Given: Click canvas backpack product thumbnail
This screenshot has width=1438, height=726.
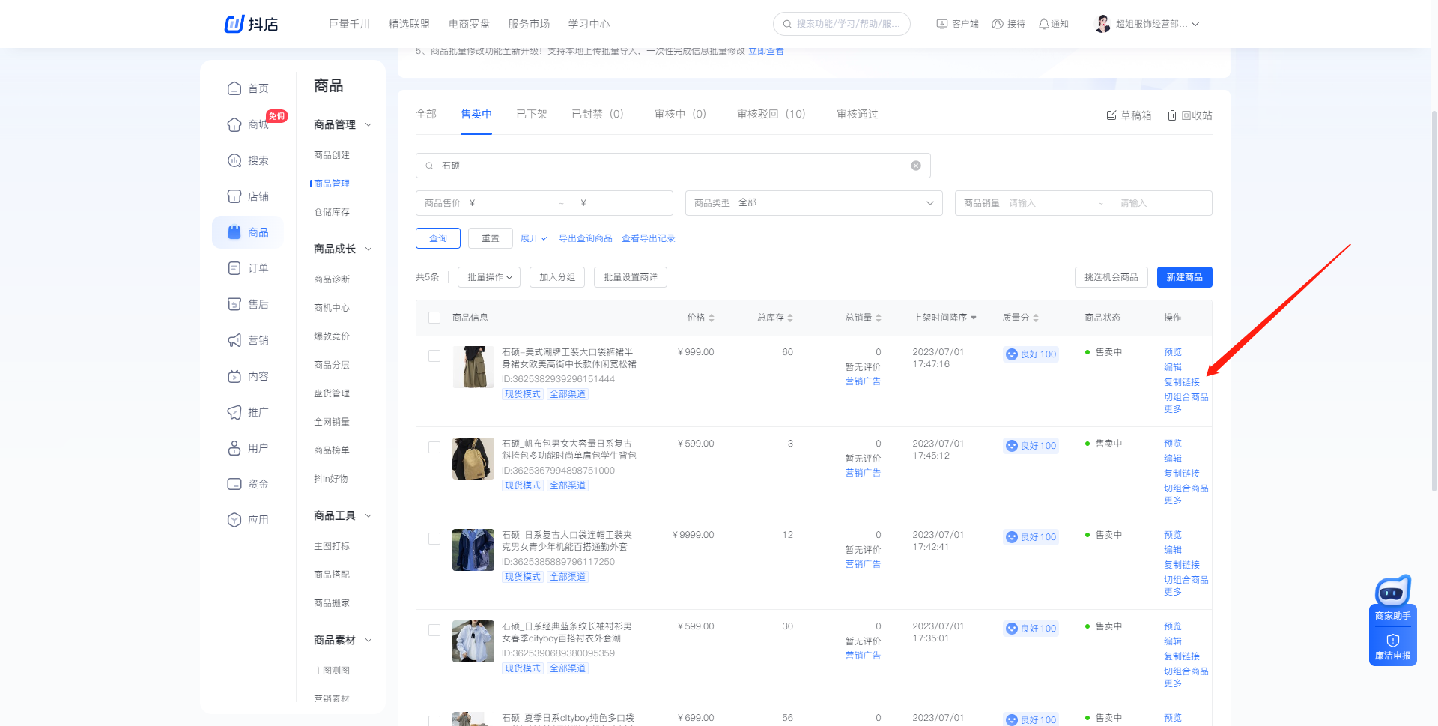Looking at the screenshot, I should tap(473, 459).
